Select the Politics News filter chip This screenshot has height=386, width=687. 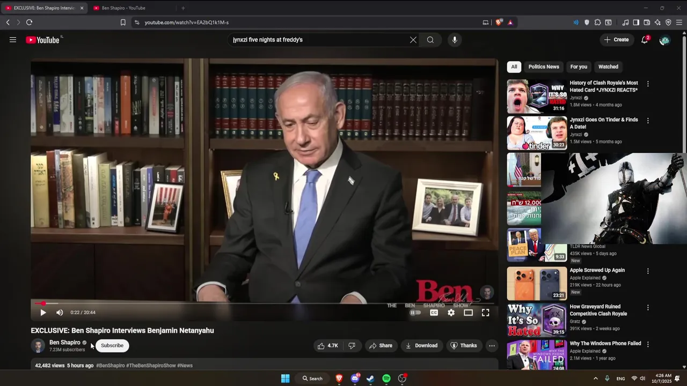pos(544,67)
